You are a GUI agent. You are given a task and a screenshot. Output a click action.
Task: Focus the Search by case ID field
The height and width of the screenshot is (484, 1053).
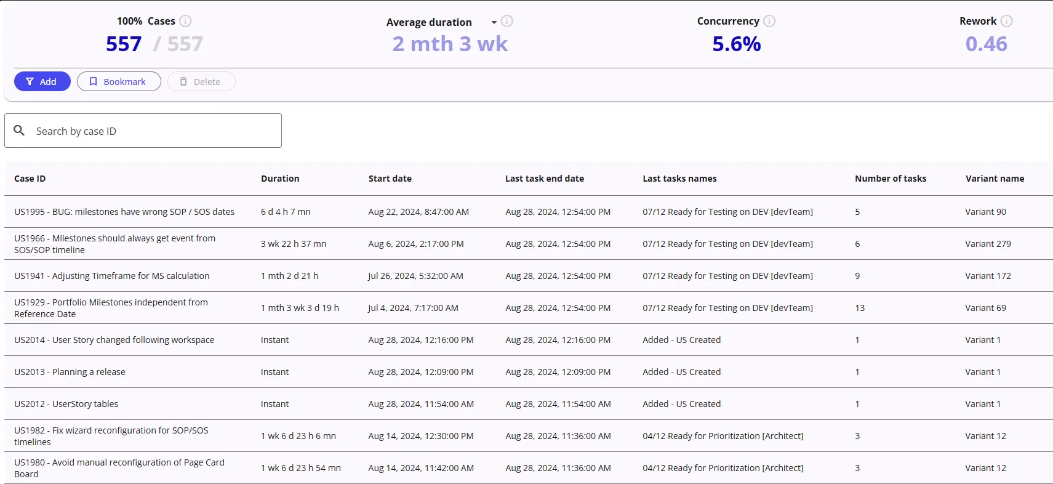point(154,131)
